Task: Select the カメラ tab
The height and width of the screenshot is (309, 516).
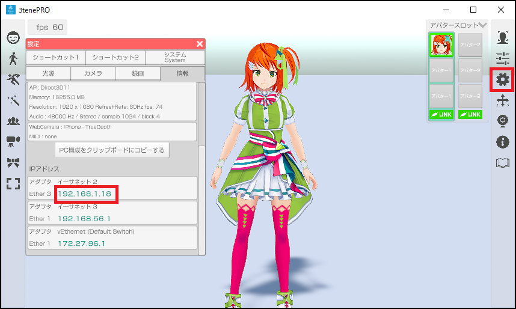Action: [93, 73]
